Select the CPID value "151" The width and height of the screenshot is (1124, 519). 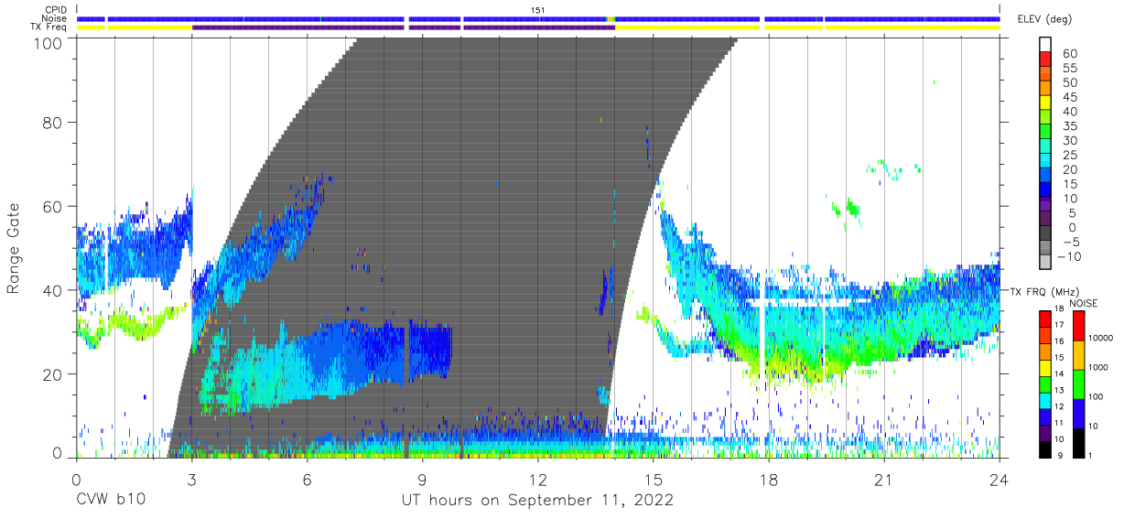tap(538, 10)
